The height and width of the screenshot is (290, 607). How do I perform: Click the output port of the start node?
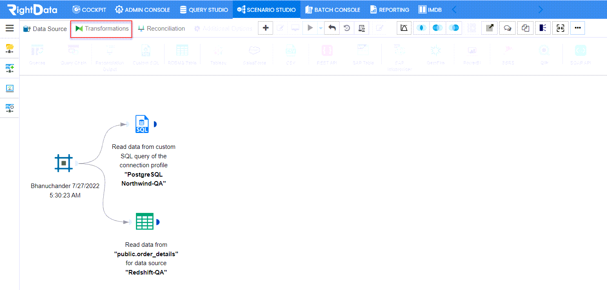[76, 164]
